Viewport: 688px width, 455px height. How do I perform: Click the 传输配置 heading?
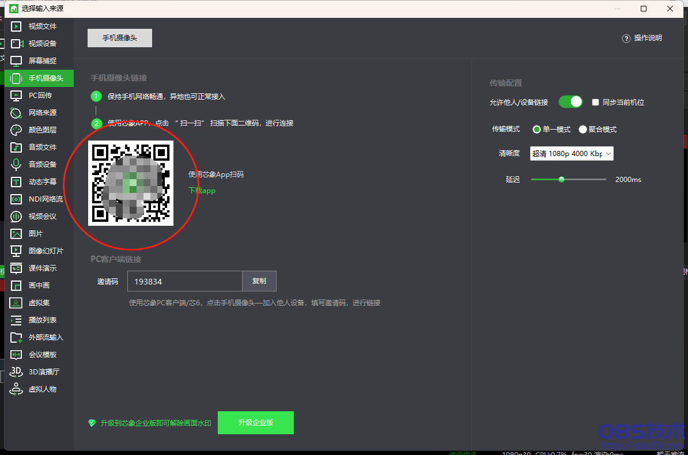[x=505, y=83]
